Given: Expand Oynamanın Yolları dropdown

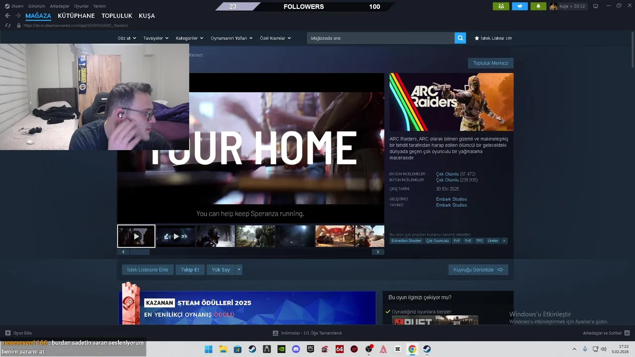Looking at the screenshot, I should (x=232, y=38).
